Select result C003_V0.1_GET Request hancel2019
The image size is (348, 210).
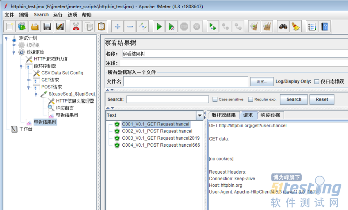(x=160, y=138)
